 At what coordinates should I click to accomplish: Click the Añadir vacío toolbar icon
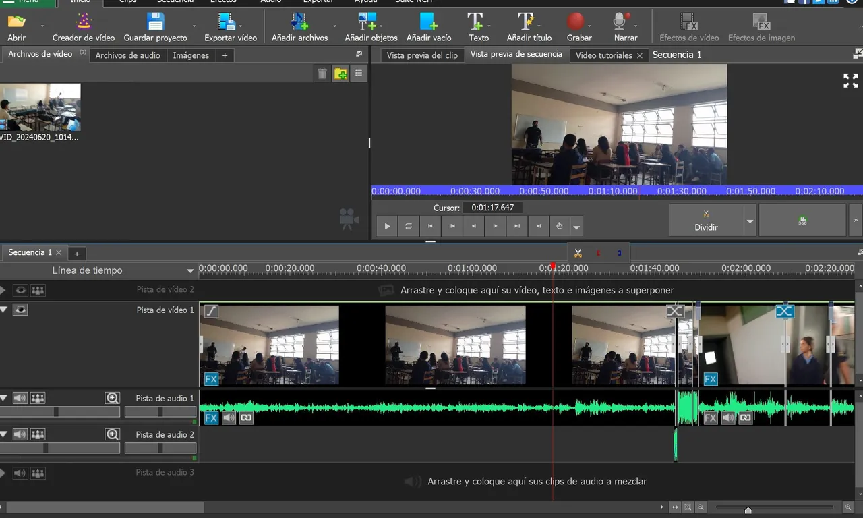[429, 22]
